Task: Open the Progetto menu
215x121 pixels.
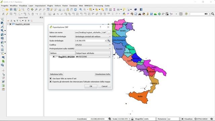Action: click(5, 6)
